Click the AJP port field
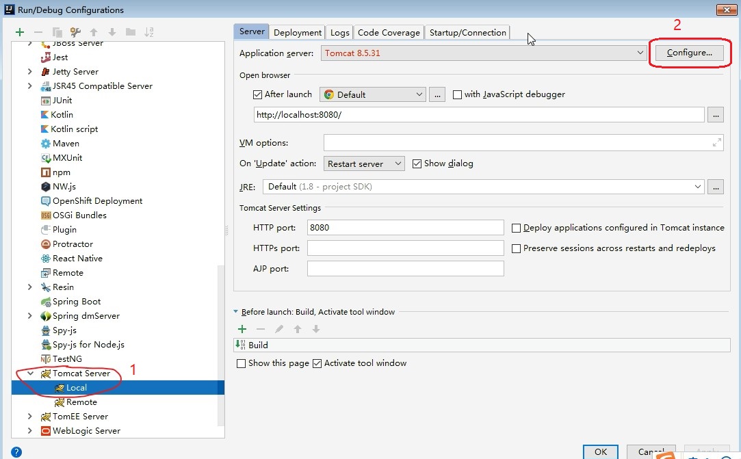The width and height of the screenshot is (741, 459). click(x=406, y=269)
